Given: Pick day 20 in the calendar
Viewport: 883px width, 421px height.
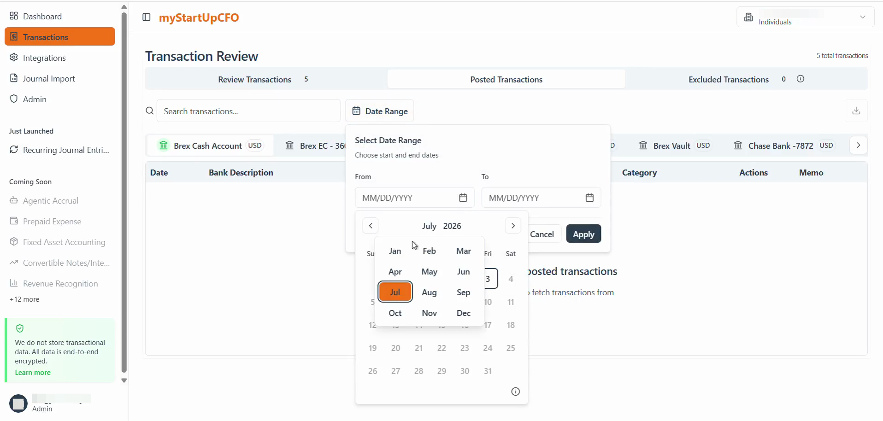Looking at the screenshot, I should point(396,348).
